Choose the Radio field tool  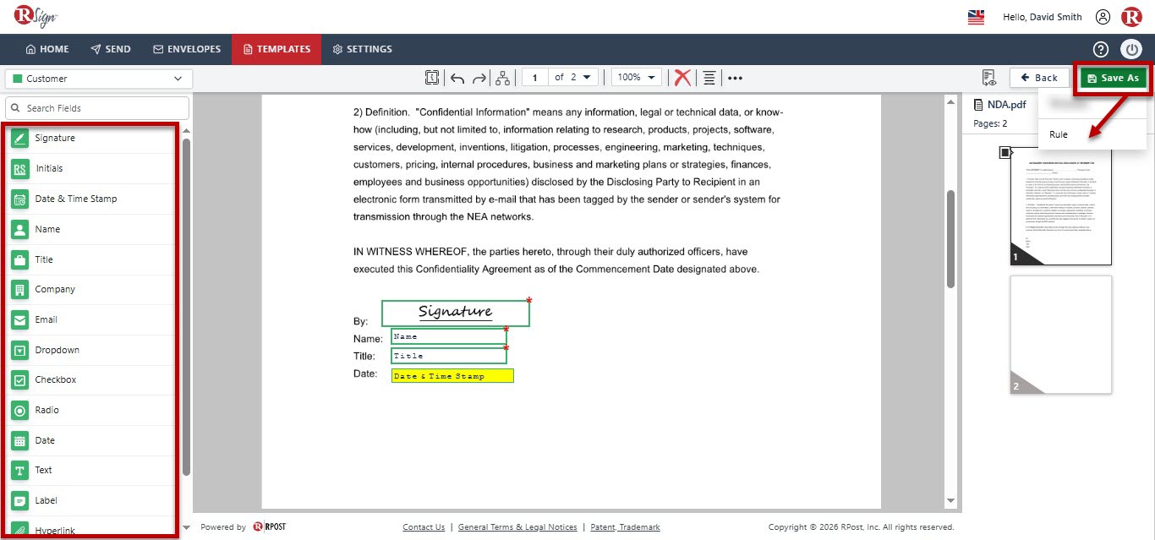tap(92, 410)
